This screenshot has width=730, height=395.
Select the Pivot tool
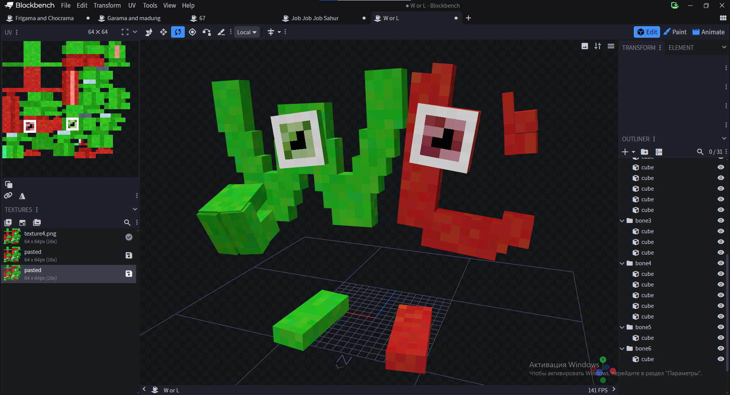coord(192,32)
